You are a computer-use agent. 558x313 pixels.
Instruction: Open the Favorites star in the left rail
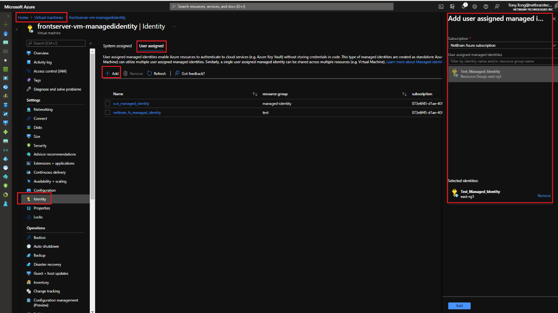[6, 60]
